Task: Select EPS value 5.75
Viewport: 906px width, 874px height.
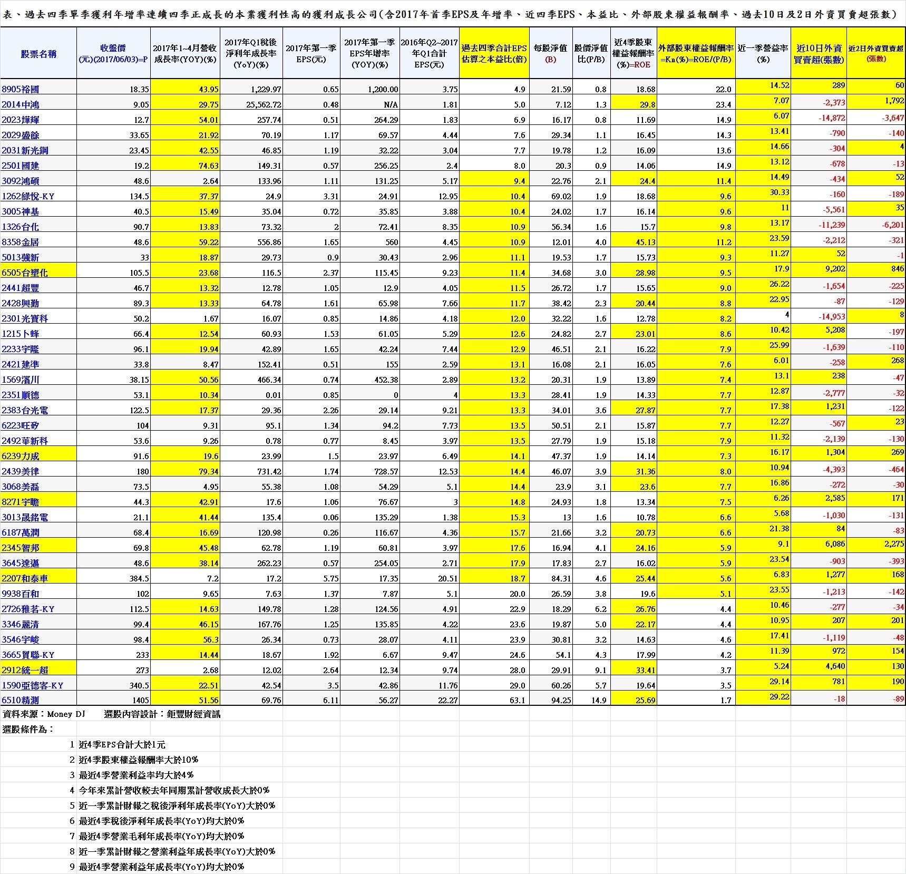Action: (331, 578)
